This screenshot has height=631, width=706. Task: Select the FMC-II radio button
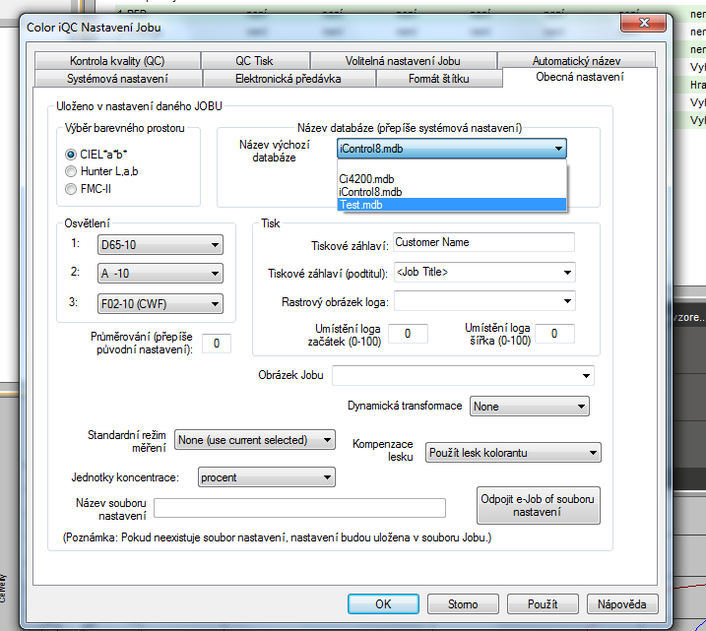point(71,189)
